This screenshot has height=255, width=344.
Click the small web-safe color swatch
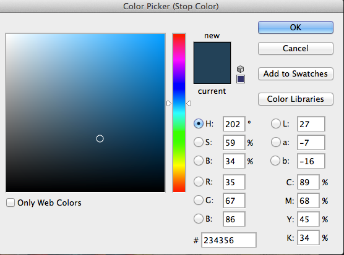(241, 79)
